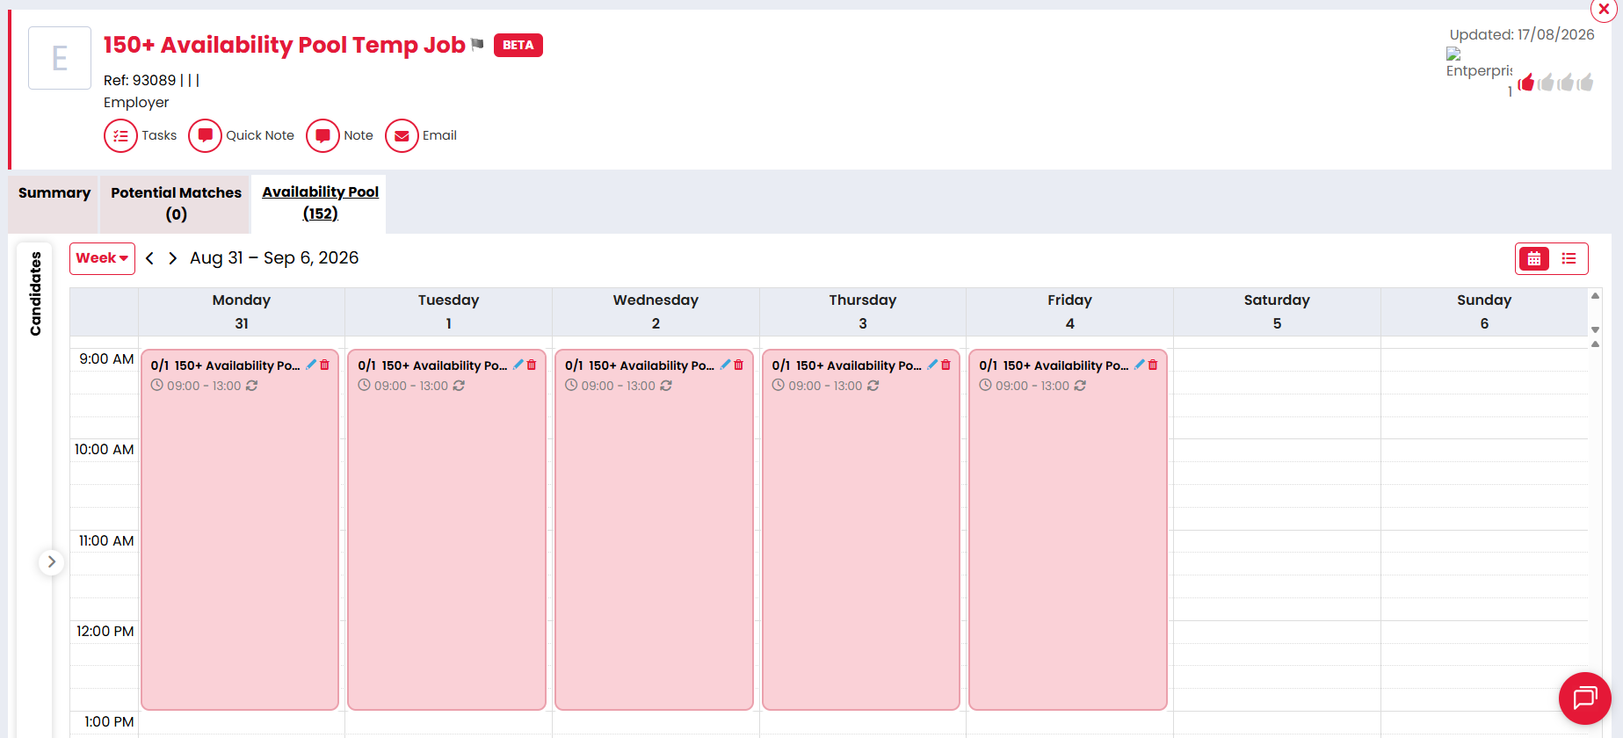This screenshot has width=1623, height=738.
Task: Switch to calendar grid view
Action: click(x=1534, y=258)
